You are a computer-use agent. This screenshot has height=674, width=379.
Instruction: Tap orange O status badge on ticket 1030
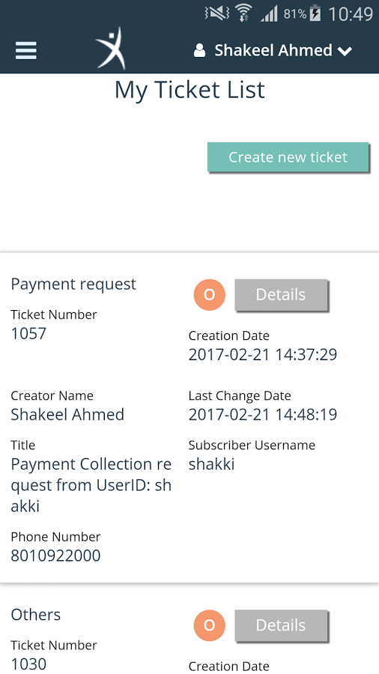pos(209,625)
